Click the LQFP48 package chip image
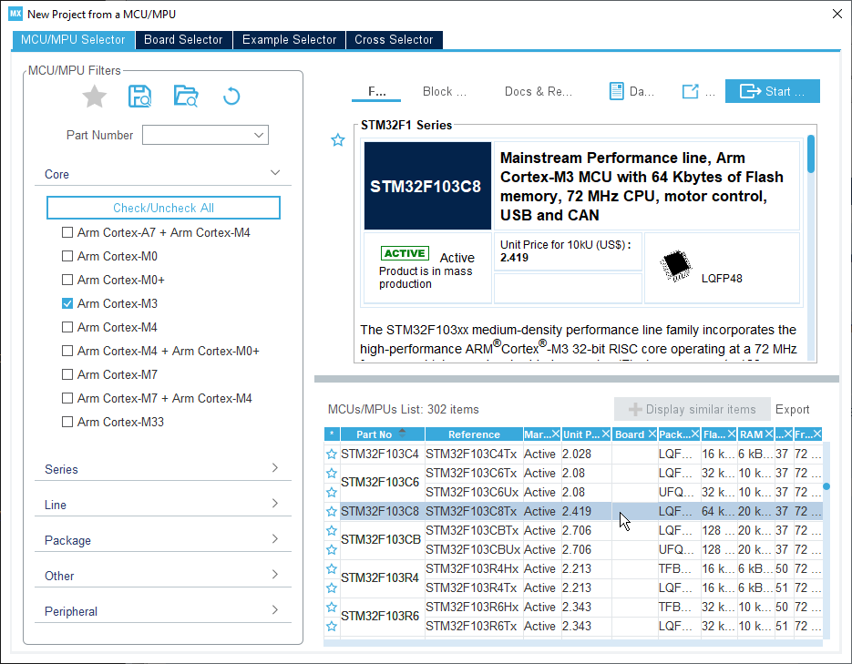852x664 pixels. click(x=675, y=266)
